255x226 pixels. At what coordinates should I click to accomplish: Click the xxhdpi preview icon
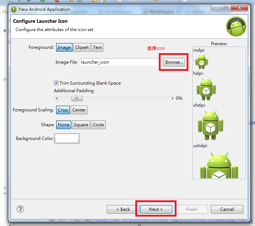pyautogui.click(x=219, y=165)
